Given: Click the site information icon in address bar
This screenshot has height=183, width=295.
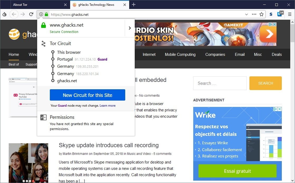Looking at the screenshot, I should click(x=41, y=14).
